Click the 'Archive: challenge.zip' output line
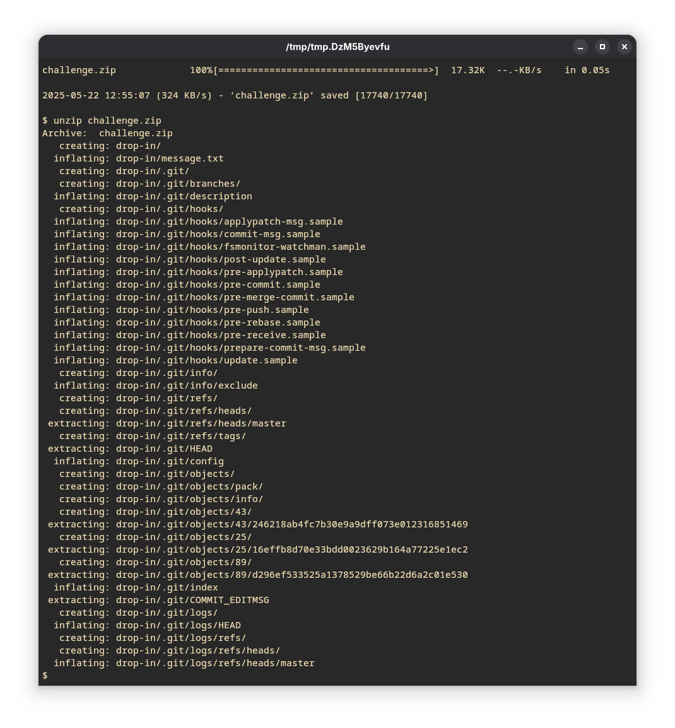Image resolution: width=675 pixels, height=728 pixels. pyautogui.click(x=107, y=133)
